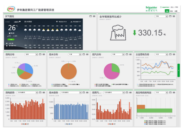
Task: Click the 退出 logout link
Action: pos(172,7)
